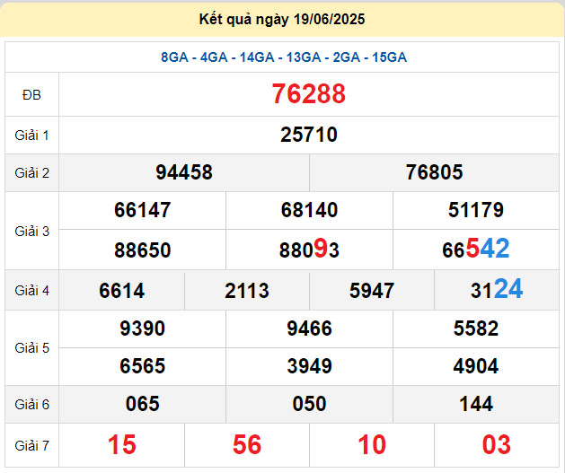Screen dimensions: 565x473
Task: Select sixth prize number 144
Action: [476, 404]
